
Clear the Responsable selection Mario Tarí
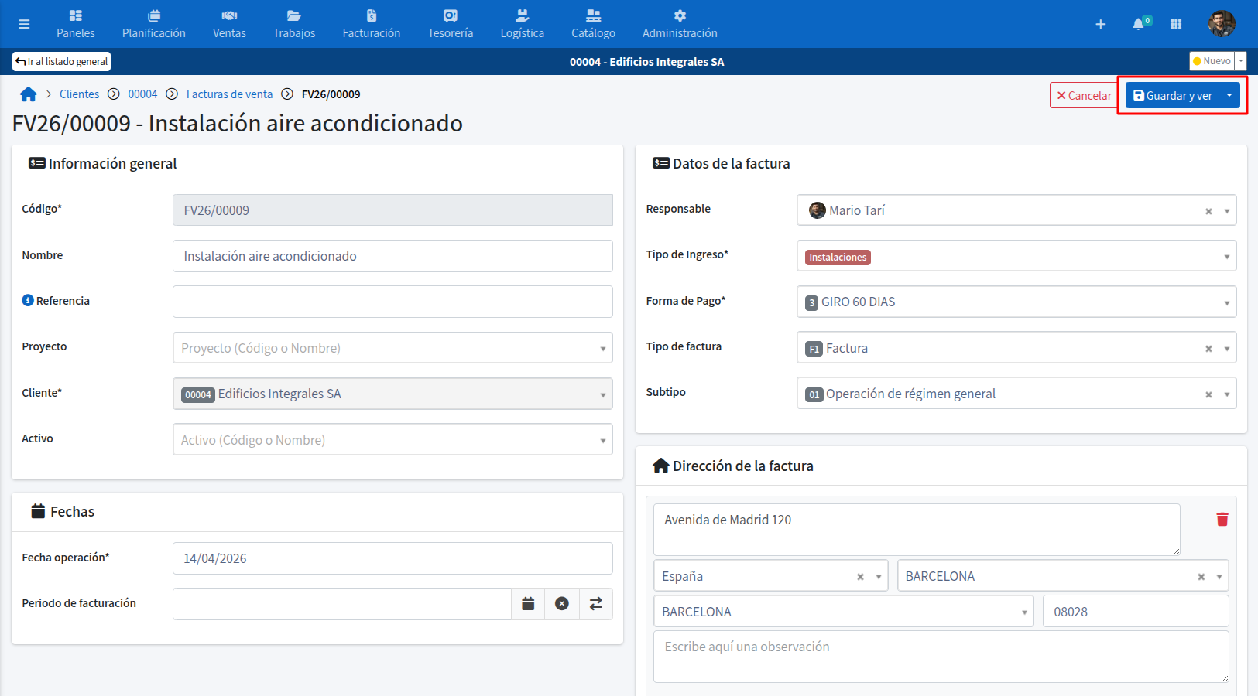click(1208, 211)
